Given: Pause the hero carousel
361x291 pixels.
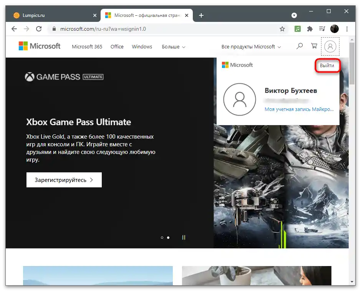Looking at the screenshot, I should click(x=184, y=237).
